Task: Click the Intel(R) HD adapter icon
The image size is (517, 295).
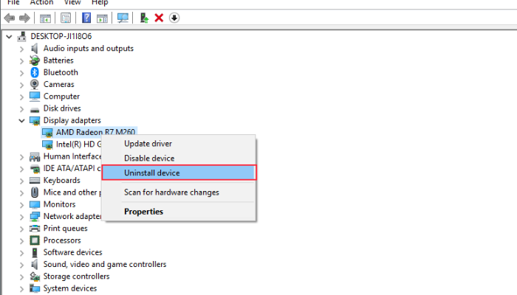Action: tap(47, 145)
